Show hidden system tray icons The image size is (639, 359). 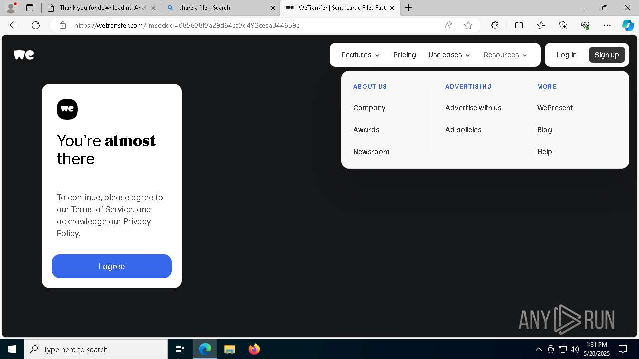point(538,349)
